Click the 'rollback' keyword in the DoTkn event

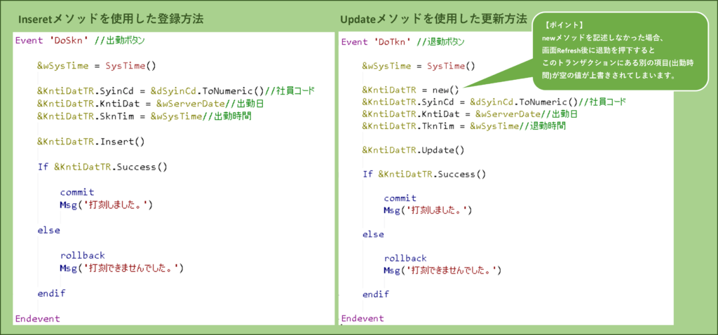(405, 258)
